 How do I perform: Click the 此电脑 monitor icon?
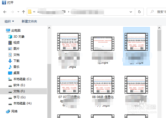8,31
